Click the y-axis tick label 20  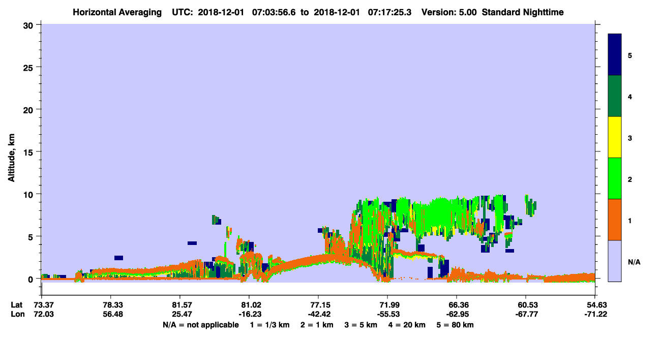[29, 109]
